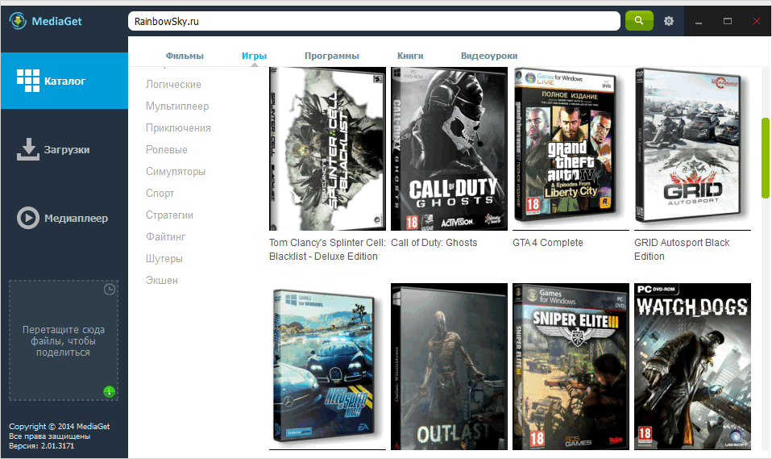The width and height of the screenshot is (772, 459).
Task: Click the green vertical scrollbar handle
Action: point(765,158)
